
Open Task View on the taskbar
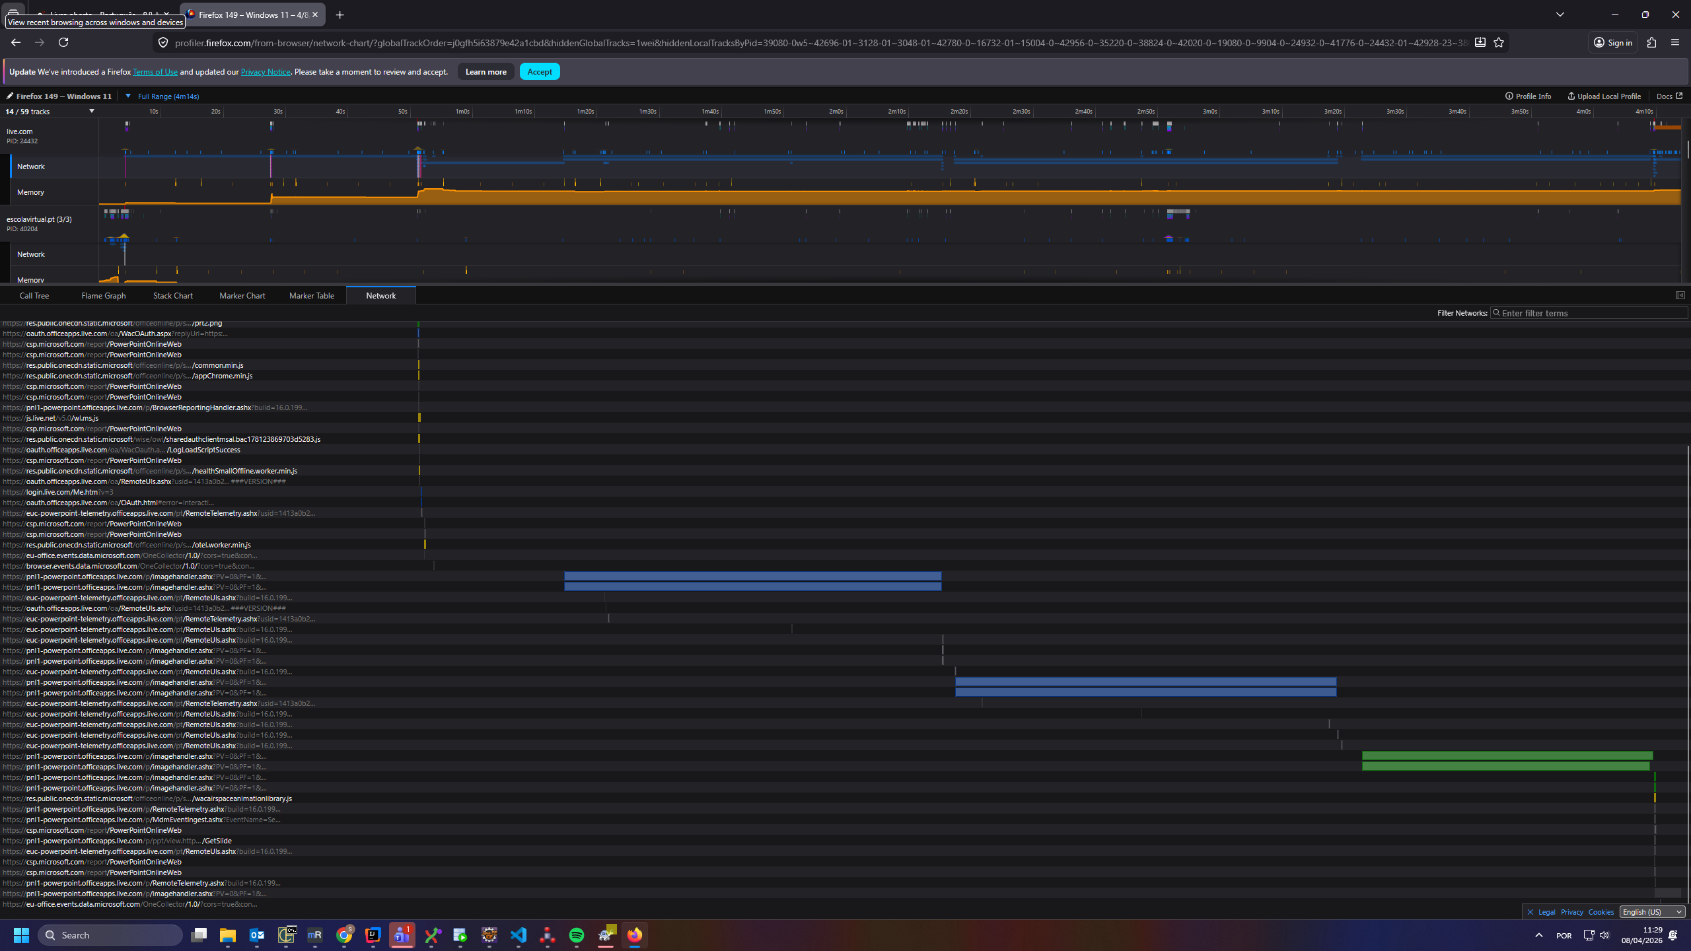click(199, 935)
